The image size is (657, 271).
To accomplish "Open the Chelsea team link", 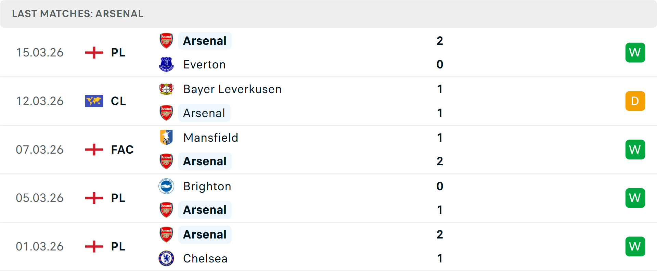I will [x=205, y=258].
